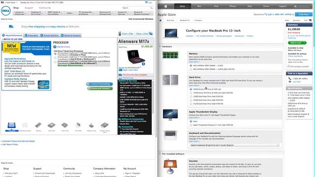The image size is (315, 177).
Task: Open Support in Apple nav bar
Action: (283, 6)
